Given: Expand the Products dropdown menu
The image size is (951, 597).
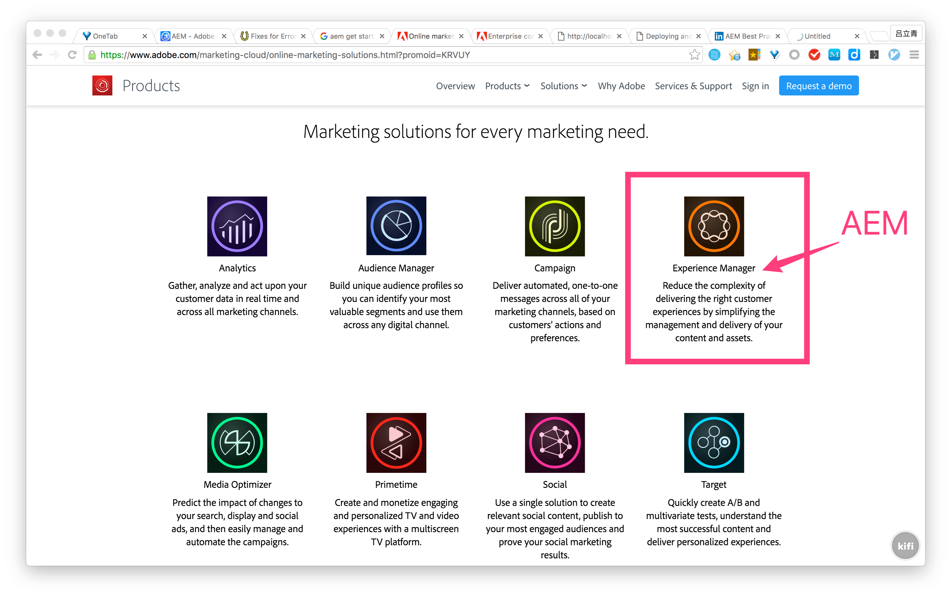Looking at the screenshot, I should [507, 86].
